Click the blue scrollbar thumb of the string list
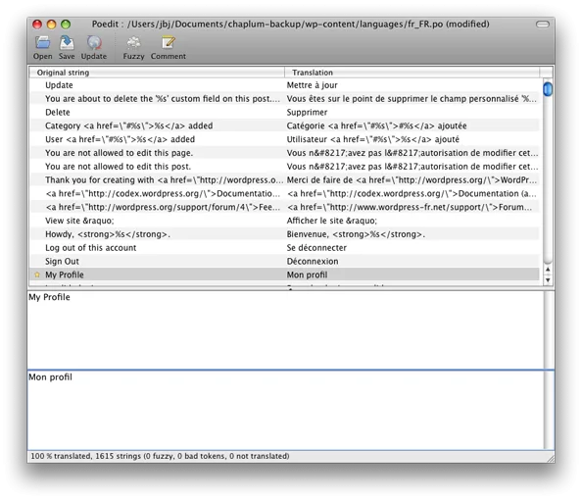The height and width of the screenshot is (500, 582). pos(548,89)
